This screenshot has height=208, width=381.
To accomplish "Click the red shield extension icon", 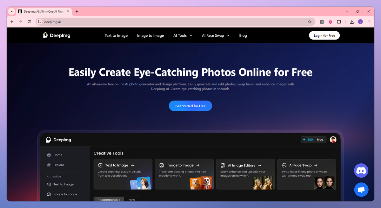I will click(x=330, y=22).
